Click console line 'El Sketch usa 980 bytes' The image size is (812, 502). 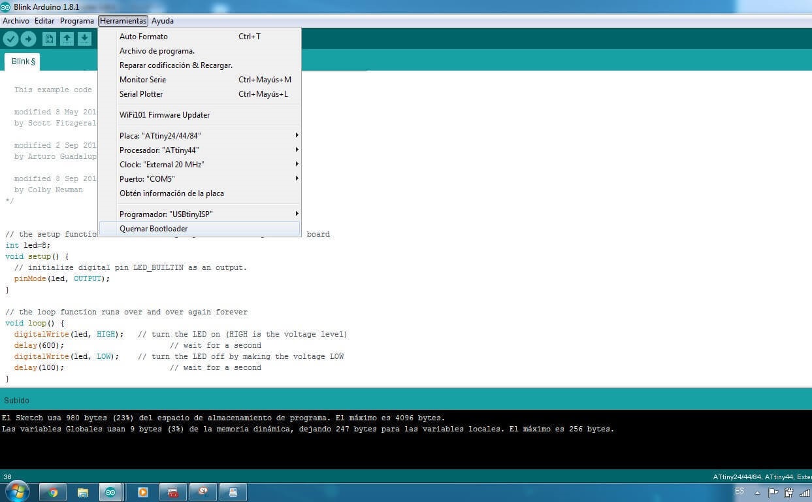tap(223, 418)
